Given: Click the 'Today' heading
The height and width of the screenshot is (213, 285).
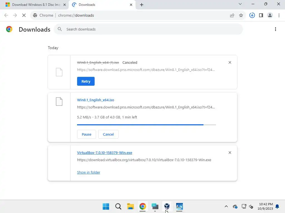Looking at the screenshot, I should point(53,48).
